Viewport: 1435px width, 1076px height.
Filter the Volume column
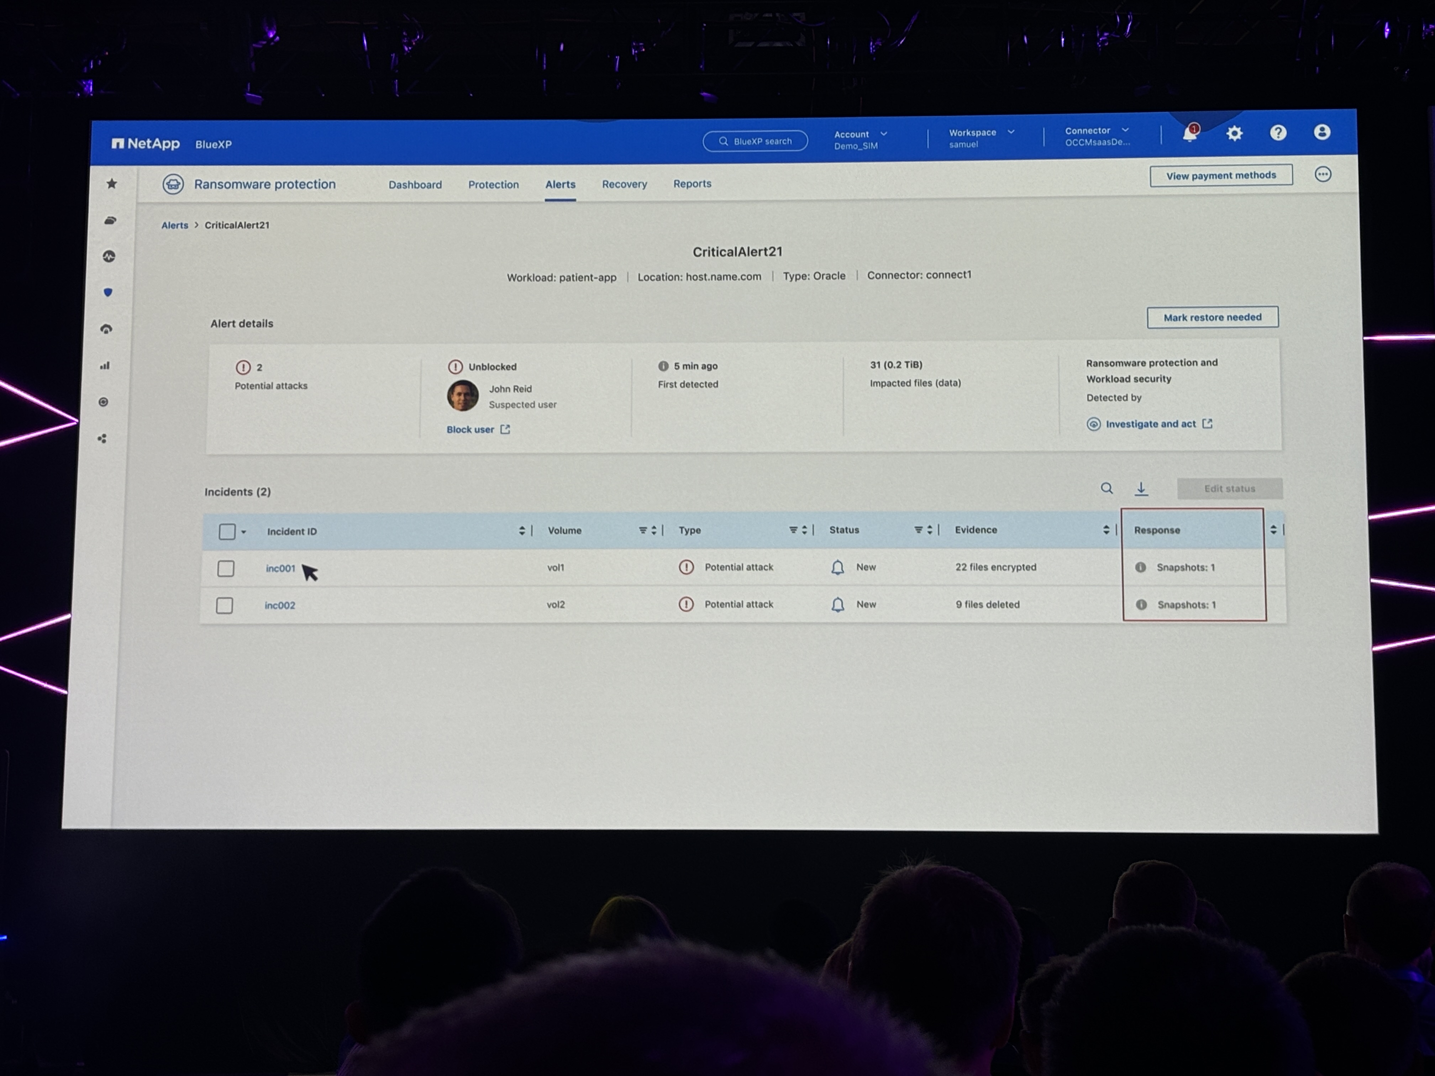[643, 530]
